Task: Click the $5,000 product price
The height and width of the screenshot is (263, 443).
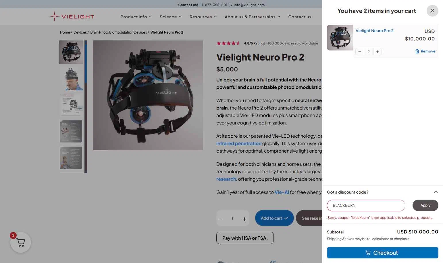Action: pos(227,69)
